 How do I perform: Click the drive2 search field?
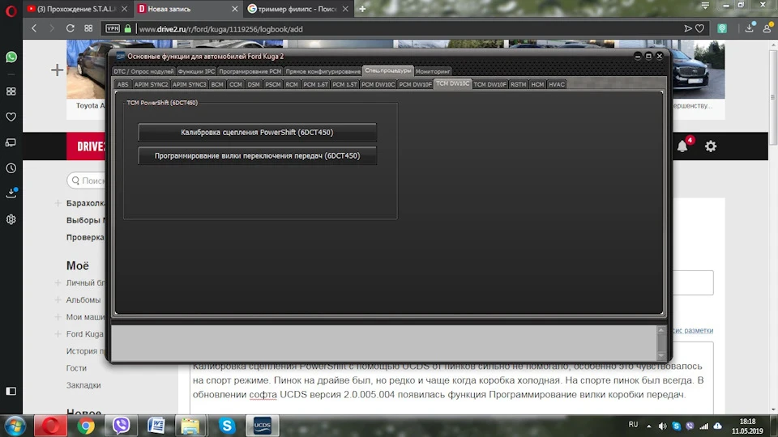[88, 180]
